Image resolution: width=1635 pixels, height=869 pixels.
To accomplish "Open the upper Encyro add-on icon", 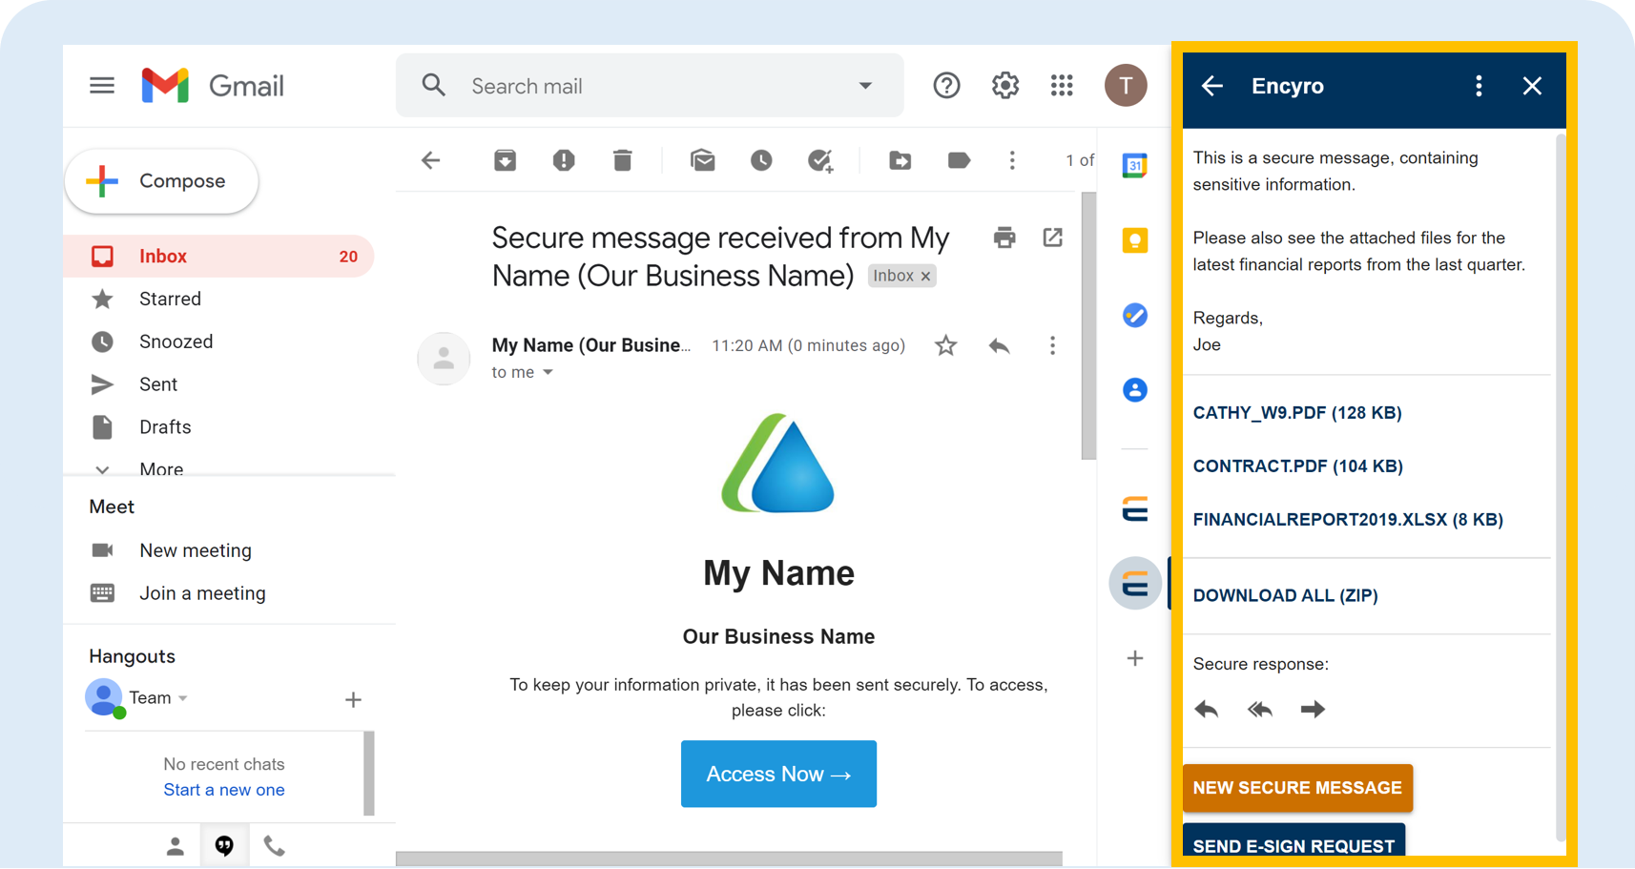I will [1134, 509].
